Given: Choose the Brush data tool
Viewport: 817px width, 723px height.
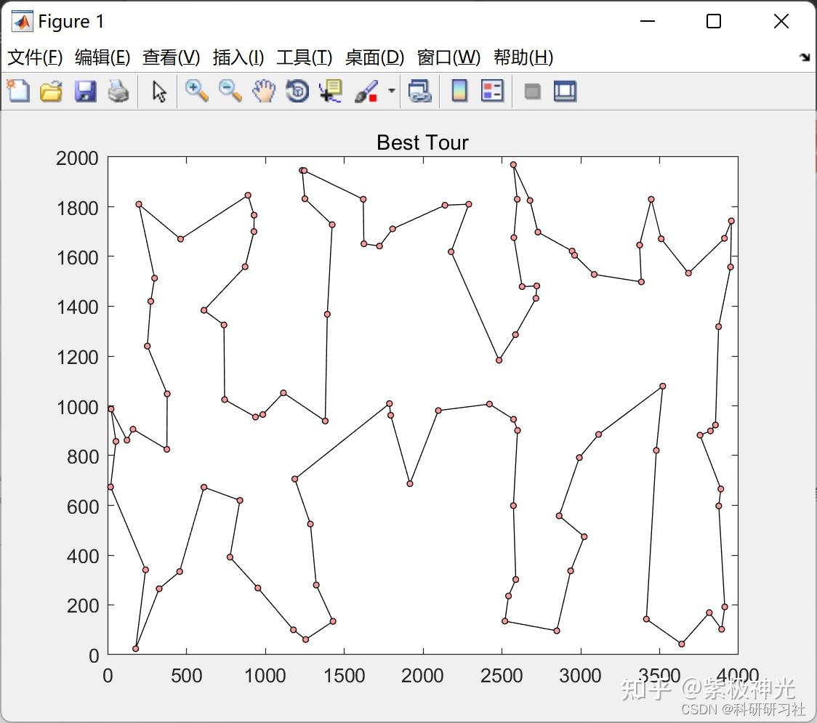Looking at the screenshot, I should pyautogui.click(x=366, y=91).
